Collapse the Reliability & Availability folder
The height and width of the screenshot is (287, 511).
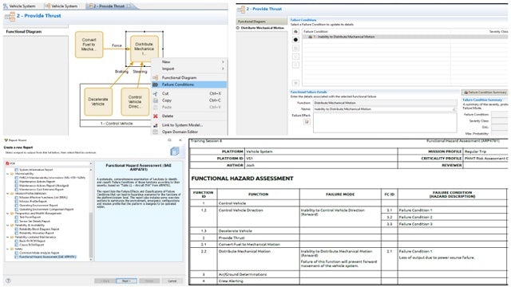click(x=8, y=225)
